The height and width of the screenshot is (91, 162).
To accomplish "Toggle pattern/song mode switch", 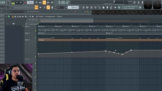I will (x=13, y=3).
